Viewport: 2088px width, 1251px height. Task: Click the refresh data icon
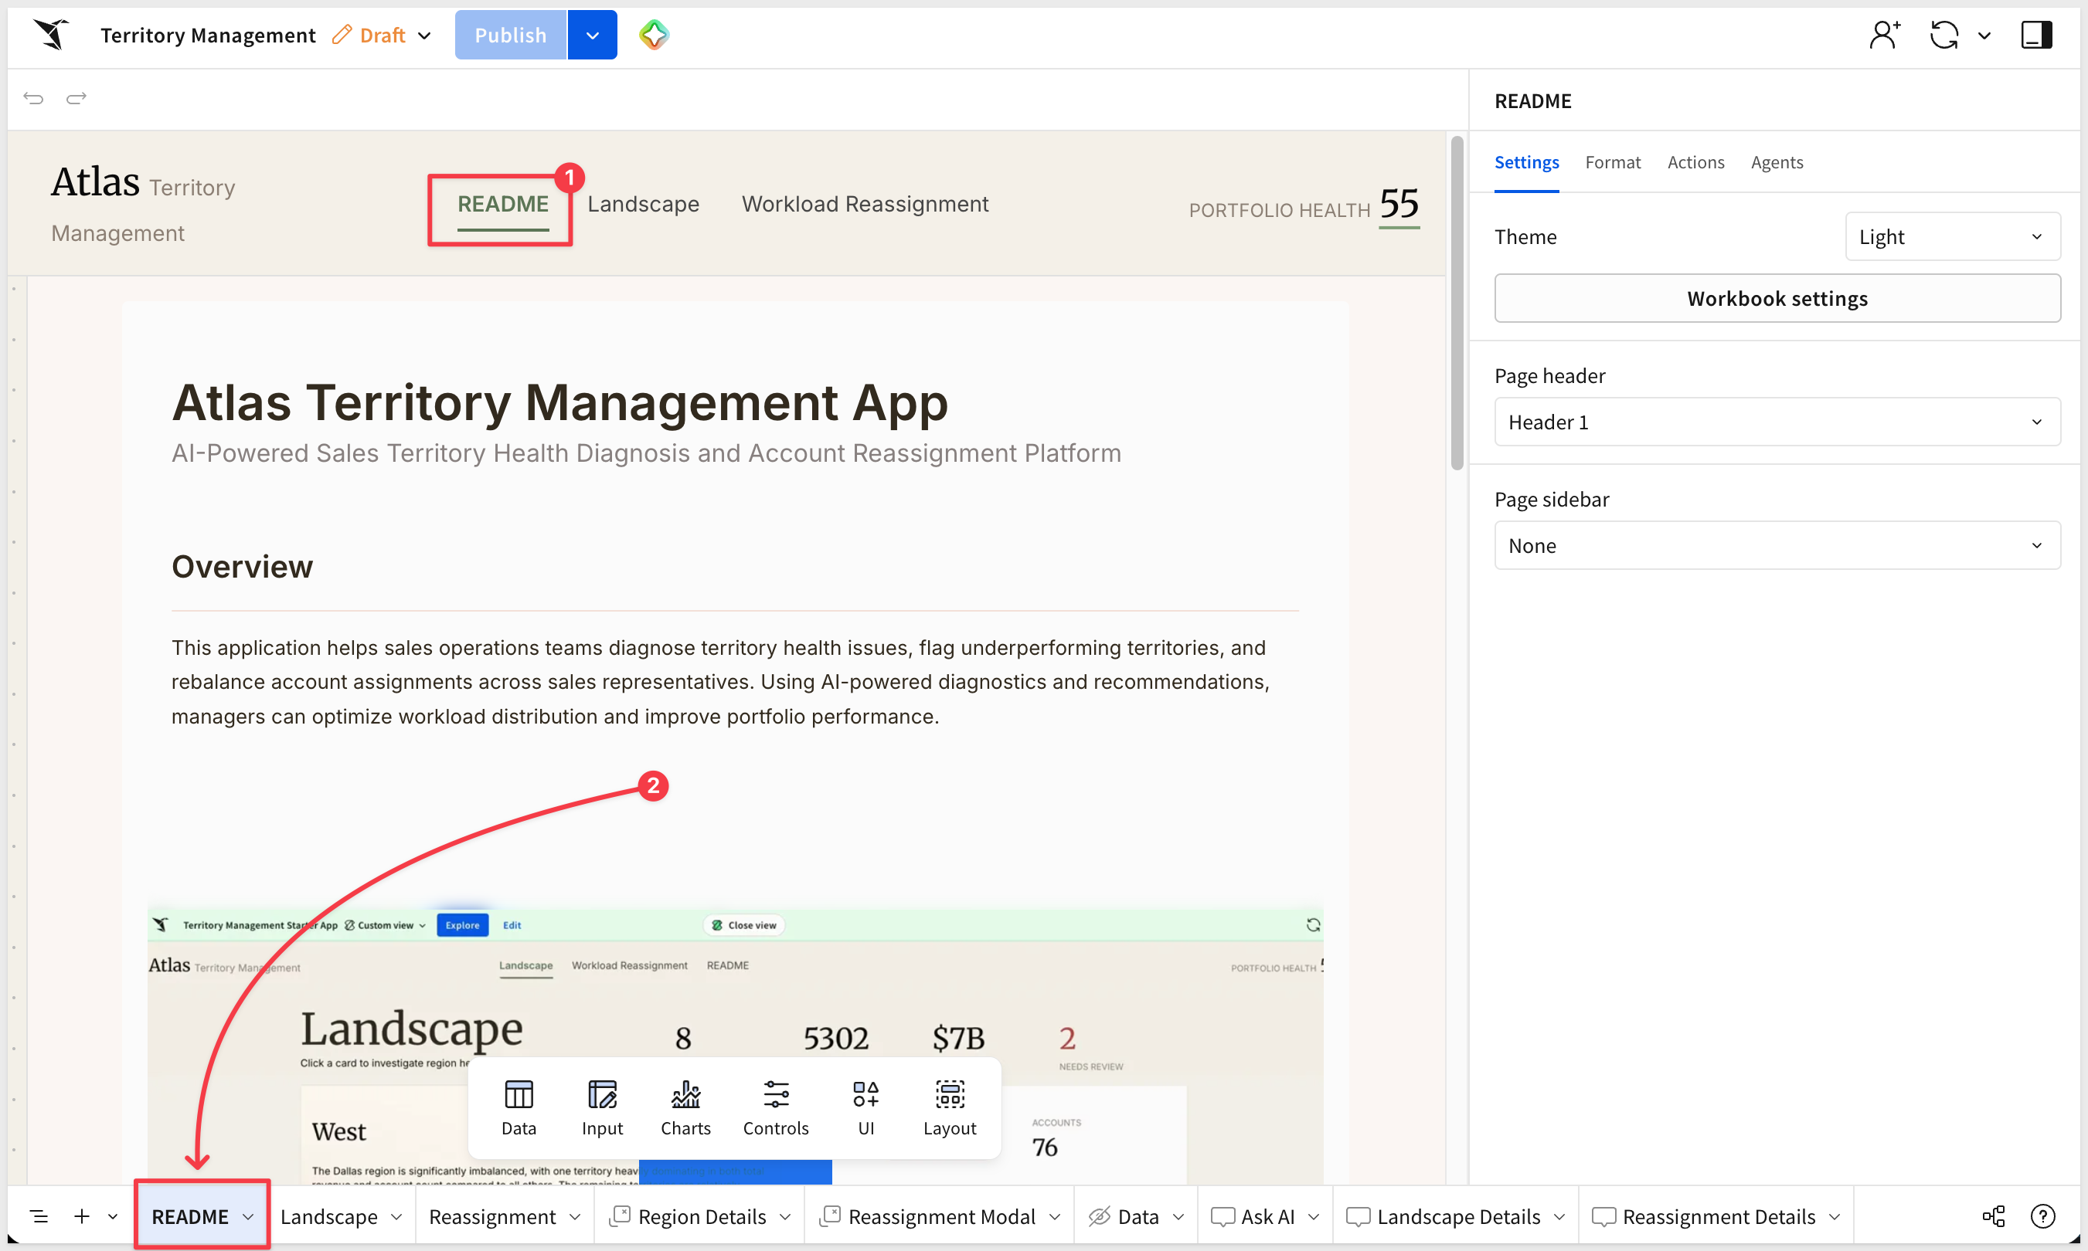pyautogui.click(x=1944, y=35)
